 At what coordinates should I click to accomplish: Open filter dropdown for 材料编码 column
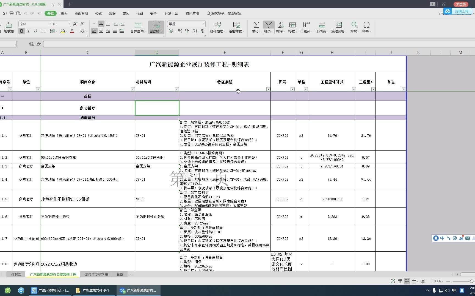(177, 89)
